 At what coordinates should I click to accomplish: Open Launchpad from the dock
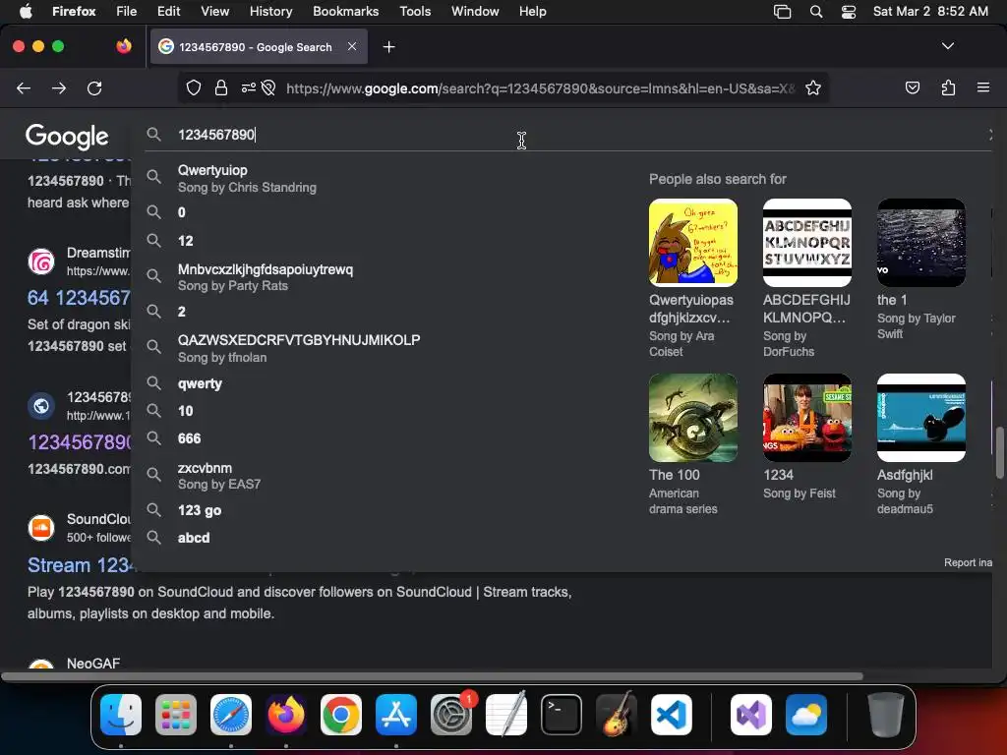[x=176, y=715]
